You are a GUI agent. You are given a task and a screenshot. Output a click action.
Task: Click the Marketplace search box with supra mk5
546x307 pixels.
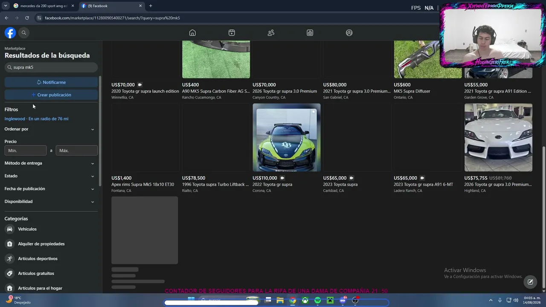point(51,67)
